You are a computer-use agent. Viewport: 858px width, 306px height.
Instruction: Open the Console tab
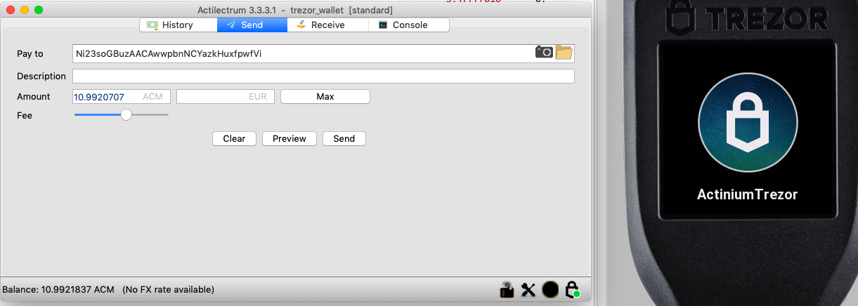(x=409, y=25)
